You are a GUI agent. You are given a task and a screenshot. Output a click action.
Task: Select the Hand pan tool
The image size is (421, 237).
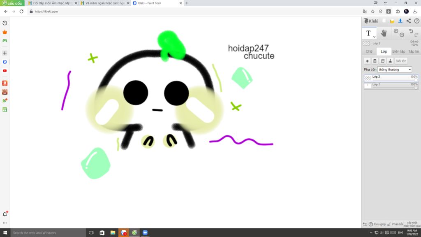384,33
